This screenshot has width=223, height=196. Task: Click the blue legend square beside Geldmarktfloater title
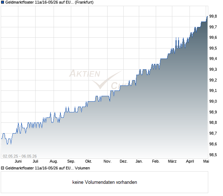(x=3, y=2)
